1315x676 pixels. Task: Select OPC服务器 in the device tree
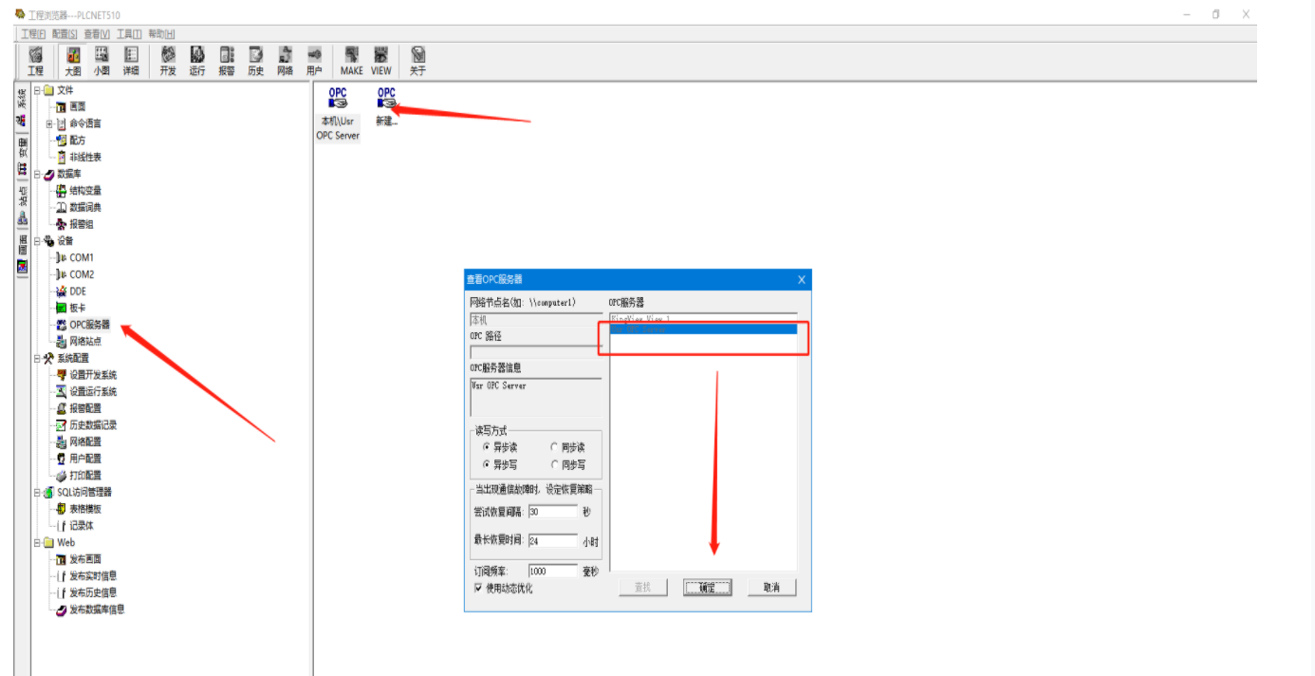point(89,325)
